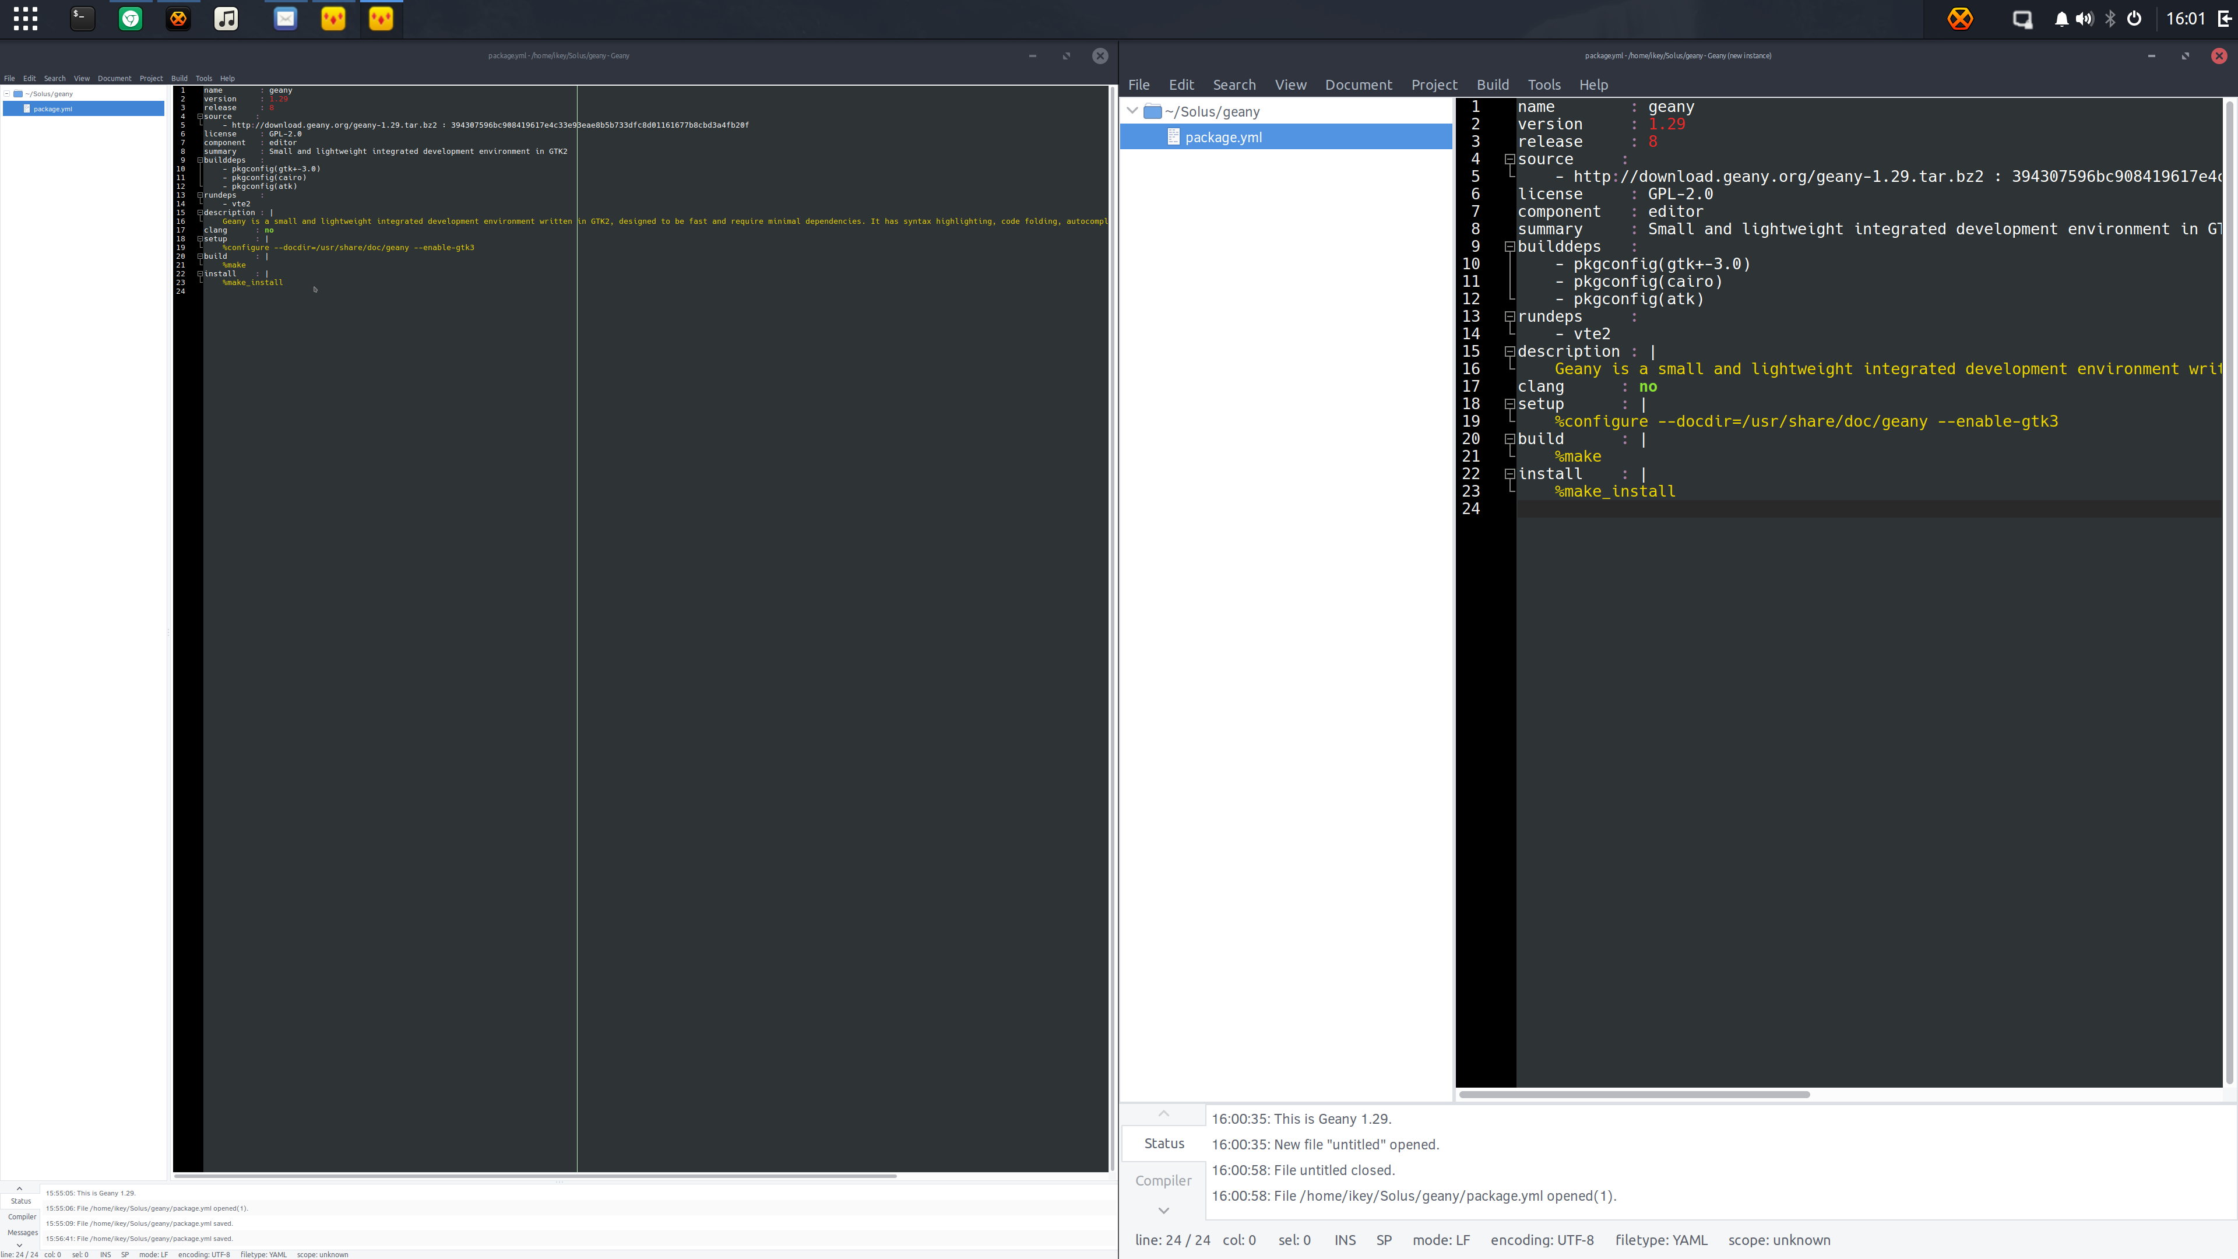Click ~/Solus/geany folder icon in right window
The width and height of the screenshot is (2238, 1259).
pos(1153,111)
